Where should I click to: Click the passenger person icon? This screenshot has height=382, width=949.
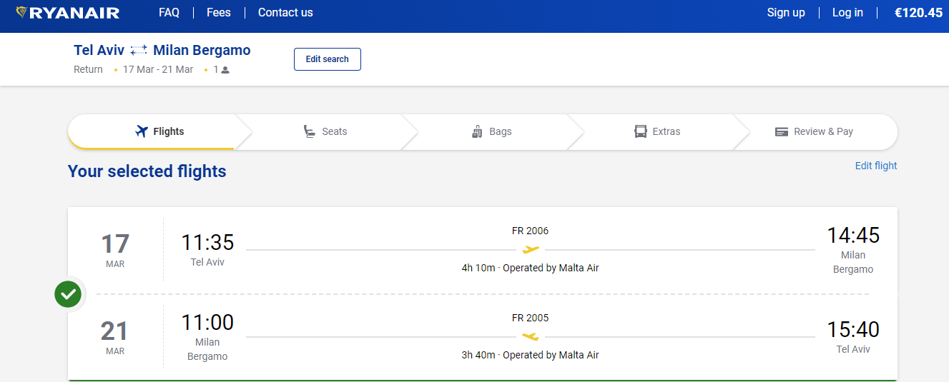(x=225, y=70)
